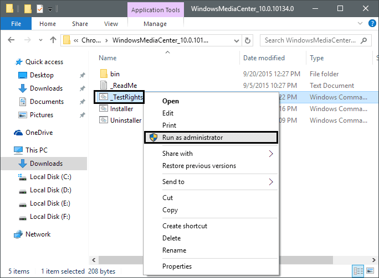Screen dimensions: 379x278
Task: Click the horizontal scrollbar left arrow
Action: pos(94,260)
